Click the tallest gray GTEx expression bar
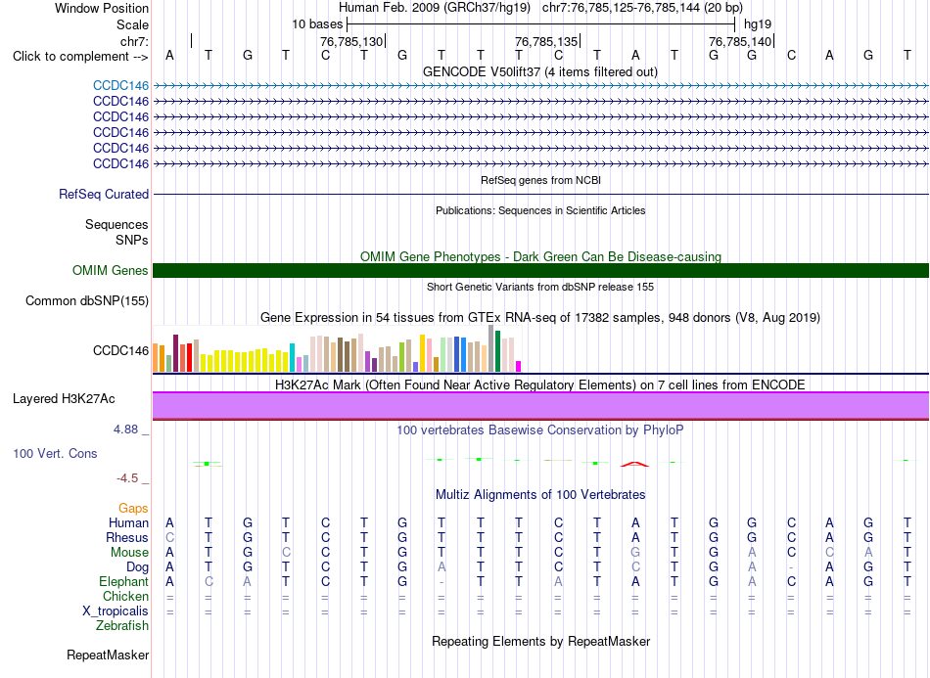Image resolution: width=930 pixels, height=678 pixels. point(491,348)
